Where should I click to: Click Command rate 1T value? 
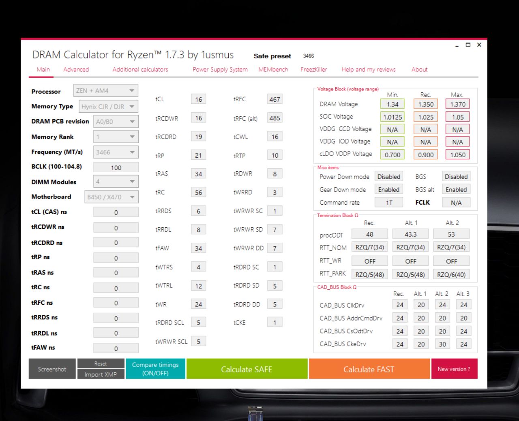(389, 202)
